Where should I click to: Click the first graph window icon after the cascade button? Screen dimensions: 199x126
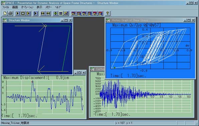pyautogui.click(x=73, y=13)
